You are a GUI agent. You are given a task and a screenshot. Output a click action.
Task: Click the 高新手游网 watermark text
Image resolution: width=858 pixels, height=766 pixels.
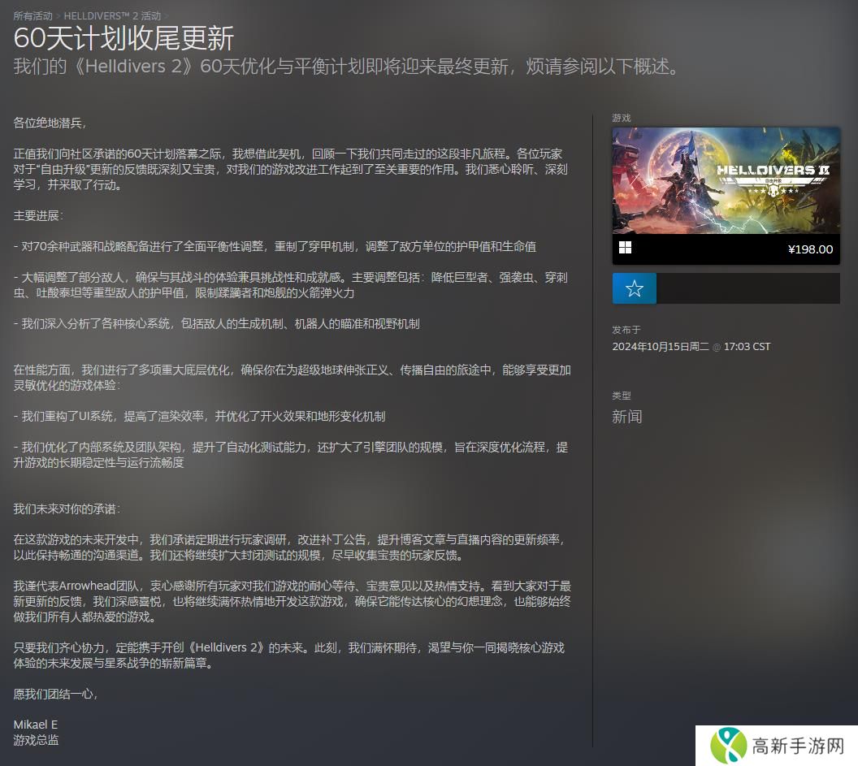point(799,747)
